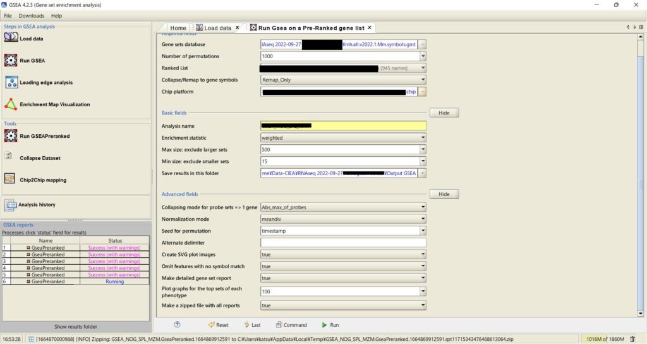Click the help question mark icon
The image size is (647, 344).
click(177, 324)
